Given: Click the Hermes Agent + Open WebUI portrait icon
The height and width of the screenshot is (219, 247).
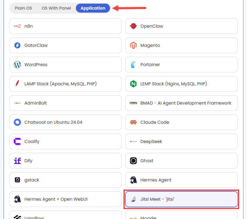Looking at the screenshot, I should click(17, 199).
